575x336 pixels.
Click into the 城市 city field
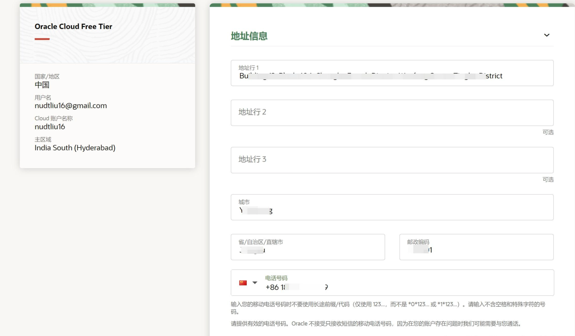point(392,207)
